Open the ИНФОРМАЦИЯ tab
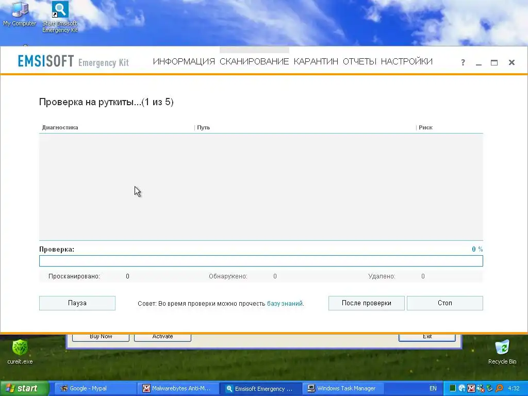 tap(184, 62)
